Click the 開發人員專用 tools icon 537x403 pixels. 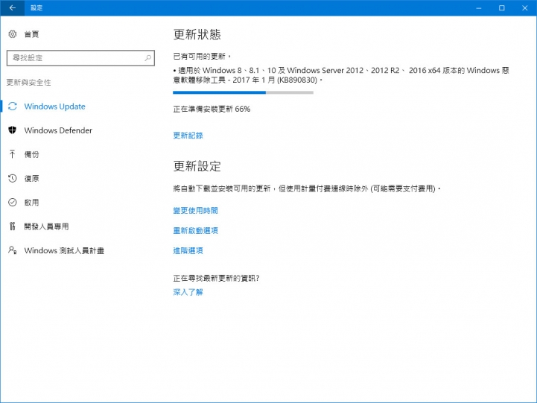tap(13, 226)
